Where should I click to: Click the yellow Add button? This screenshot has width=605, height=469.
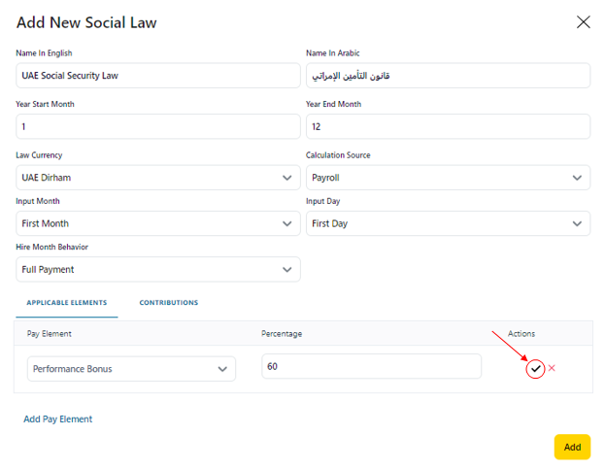pos(572,447)
